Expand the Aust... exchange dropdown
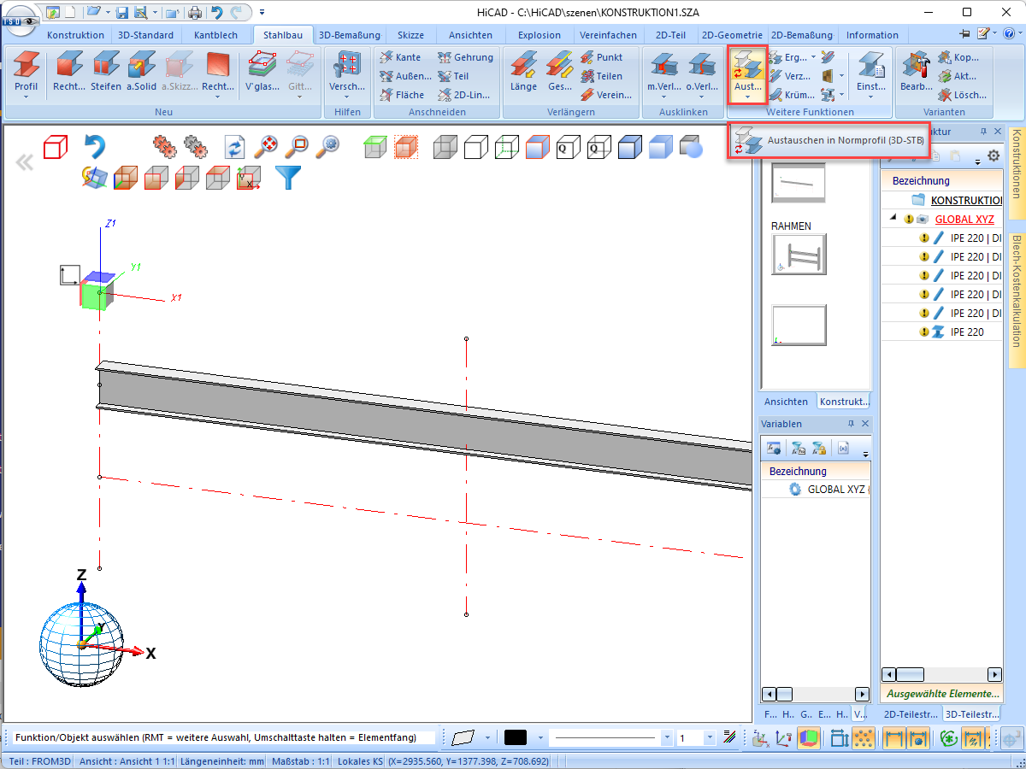This screenshot has height=769, width=1026. tap(748, 97)
